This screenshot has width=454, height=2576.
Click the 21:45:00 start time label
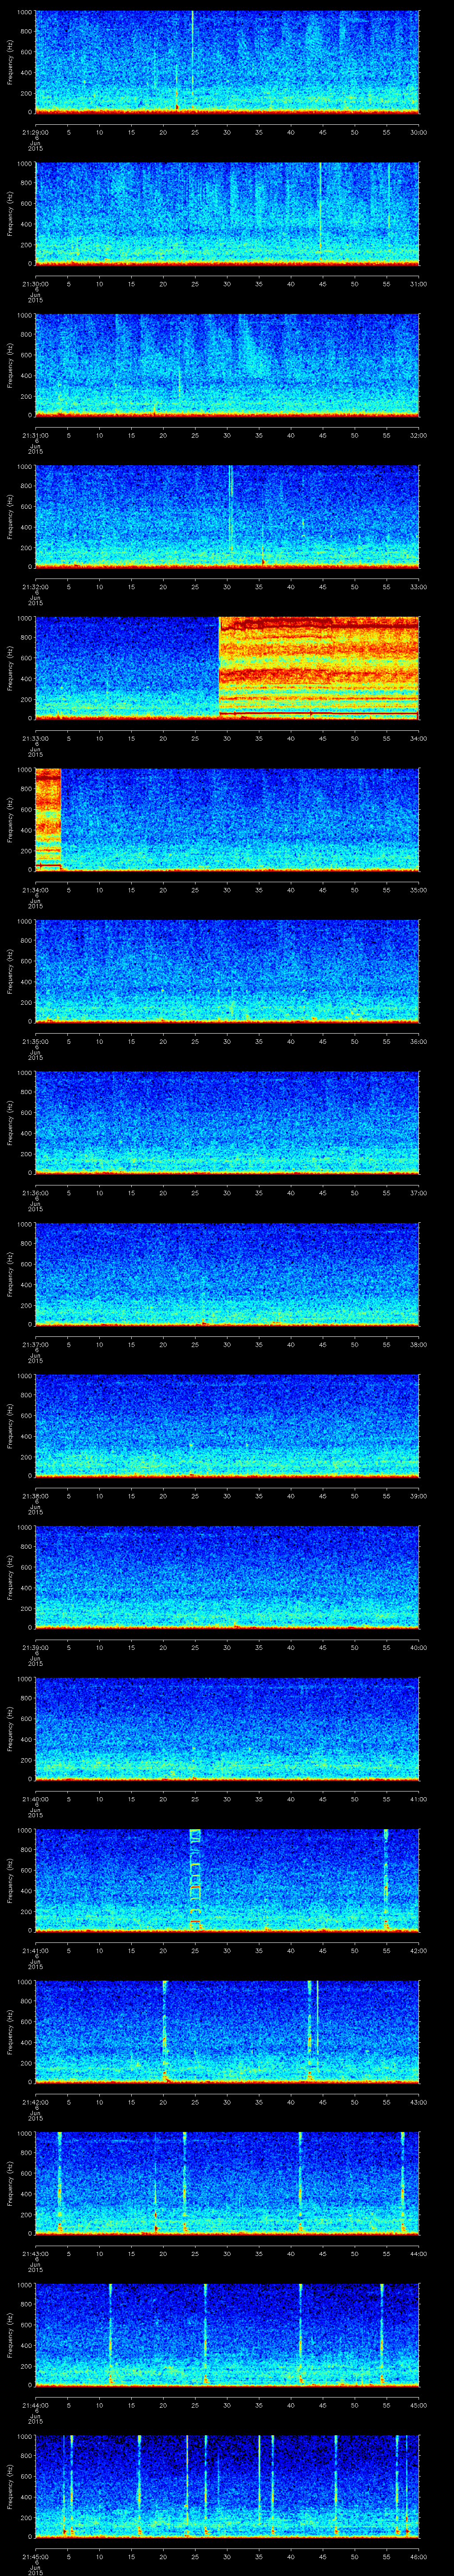35,2556
